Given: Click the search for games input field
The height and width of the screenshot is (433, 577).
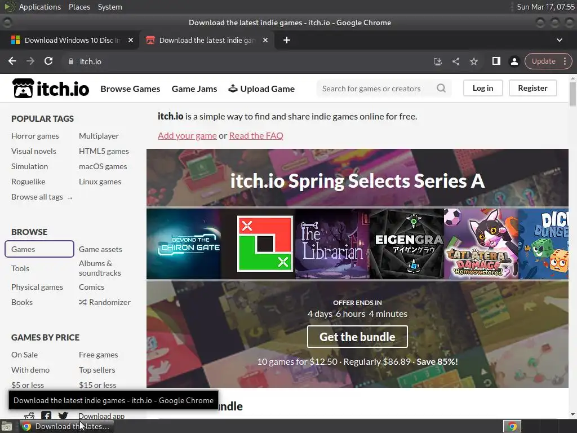Looking at the screenshot, I should (x=377, y=89).
